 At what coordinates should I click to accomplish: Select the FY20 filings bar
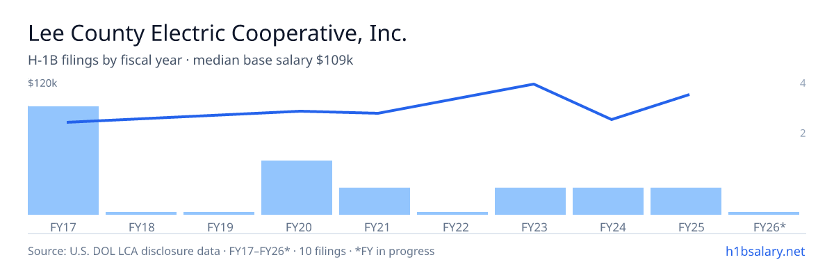click(x=297, y=188)
